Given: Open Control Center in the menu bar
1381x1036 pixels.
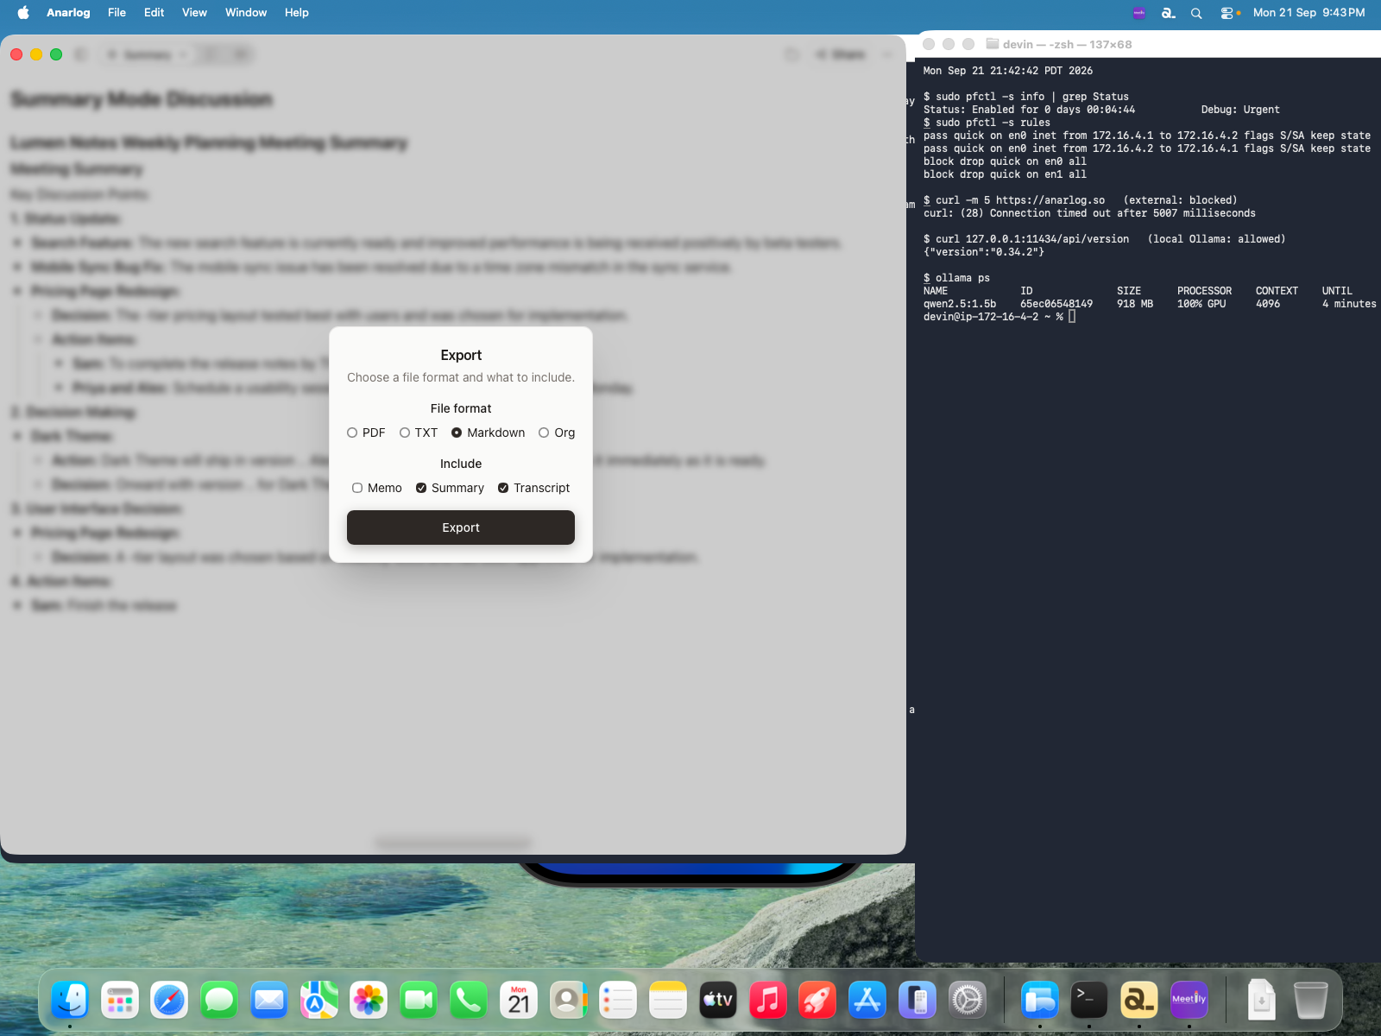Looking at the screenshot, I should 1227,12.
